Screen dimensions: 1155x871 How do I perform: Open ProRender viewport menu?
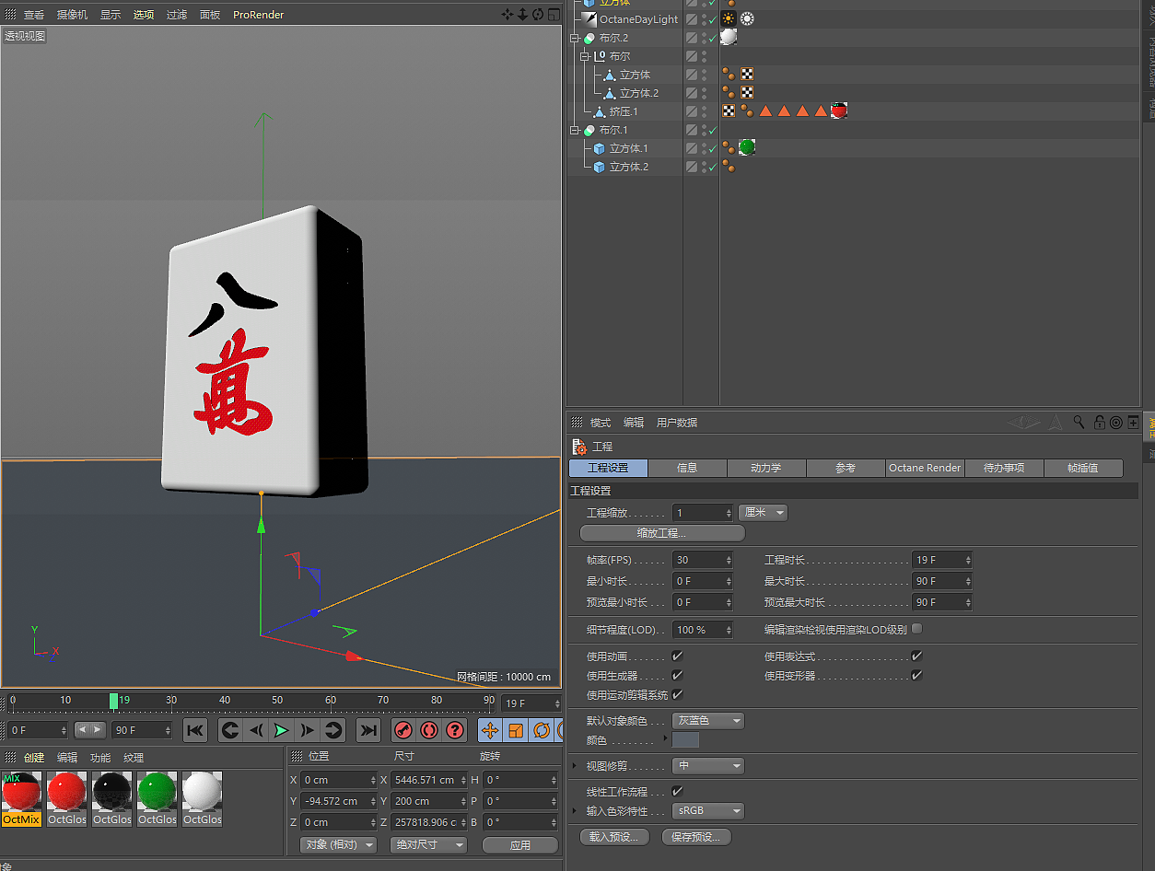click(x=258, y=15)
